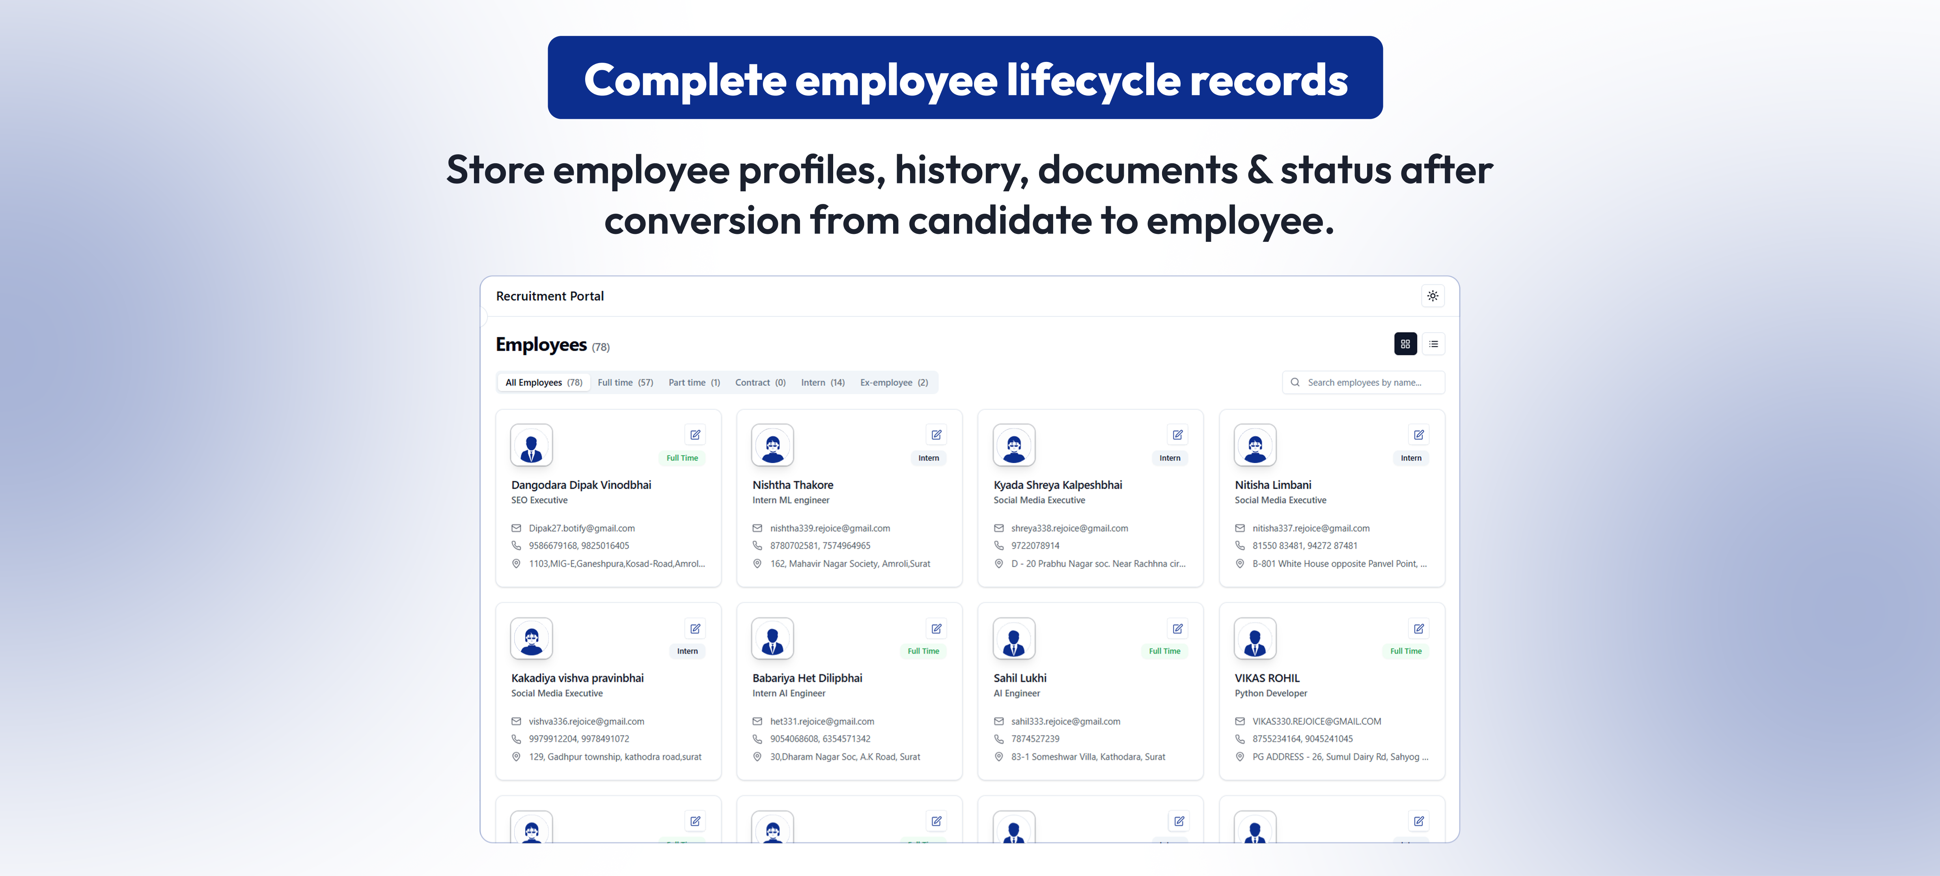Screen dimensions: 1940x876
Task: Filter by the Full time tab
Action: [625, 383]
